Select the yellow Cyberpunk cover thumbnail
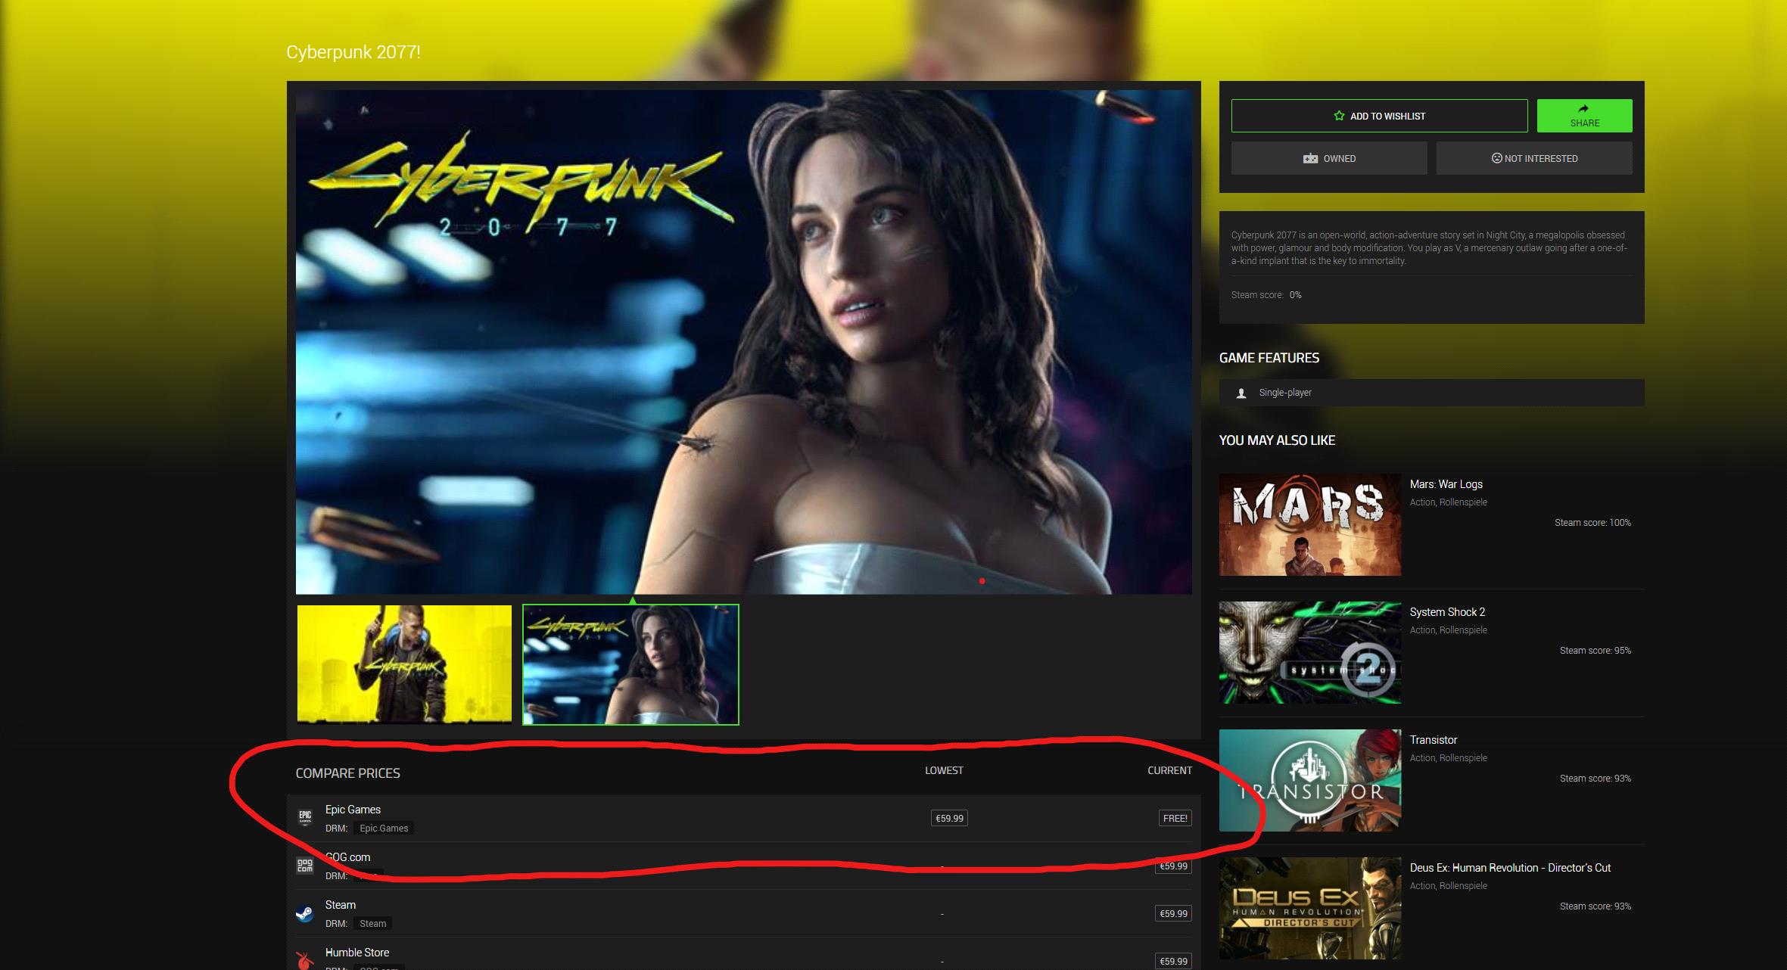1787x970 pixels. (x=404, y=664)
